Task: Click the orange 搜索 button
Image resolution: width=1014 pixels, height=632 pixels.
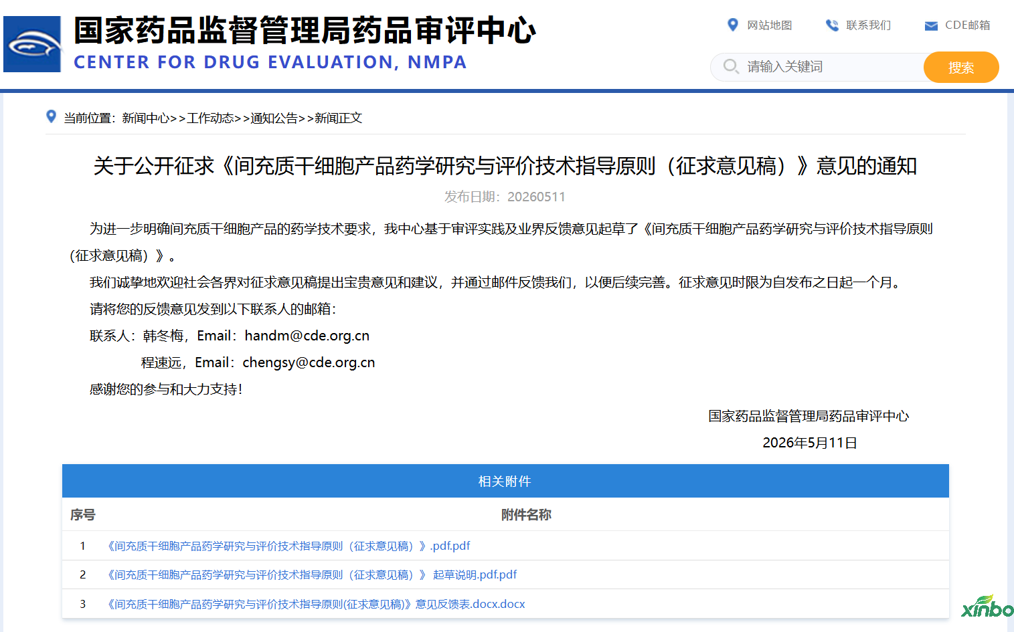Action: tap(961, 67)
